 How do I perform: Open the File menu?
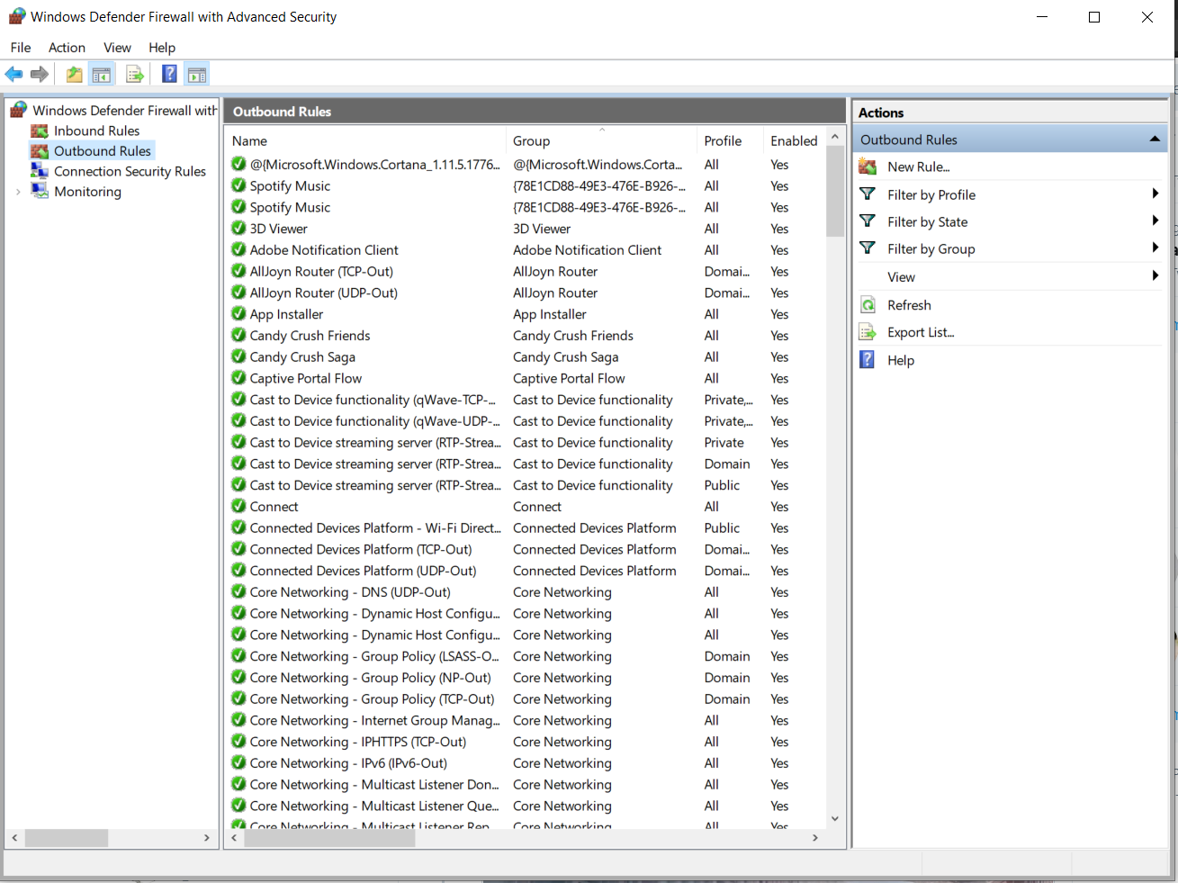click(x=21, y=48)
